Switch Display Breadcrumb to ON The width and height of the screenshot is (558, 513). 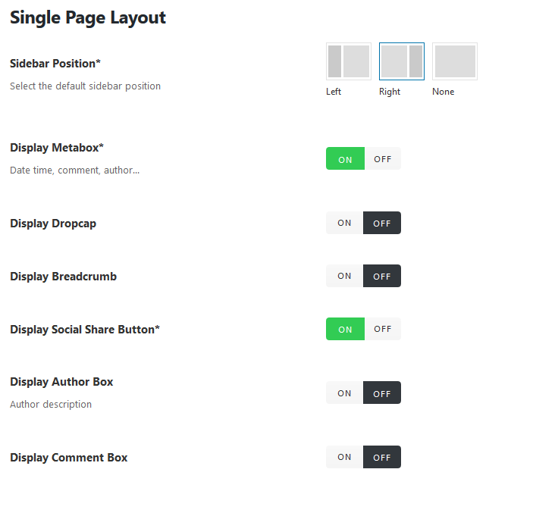click(x=345, y=277)
